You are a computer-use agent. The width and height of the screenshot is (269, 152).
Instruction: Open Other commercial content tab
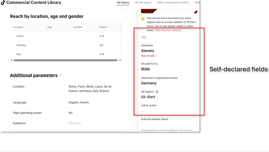pyautogui.click(x=173, y=3)
